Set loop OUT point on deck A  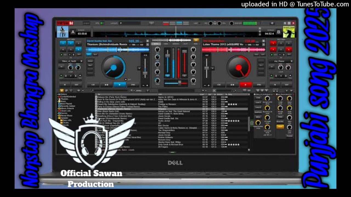point(77,85)
